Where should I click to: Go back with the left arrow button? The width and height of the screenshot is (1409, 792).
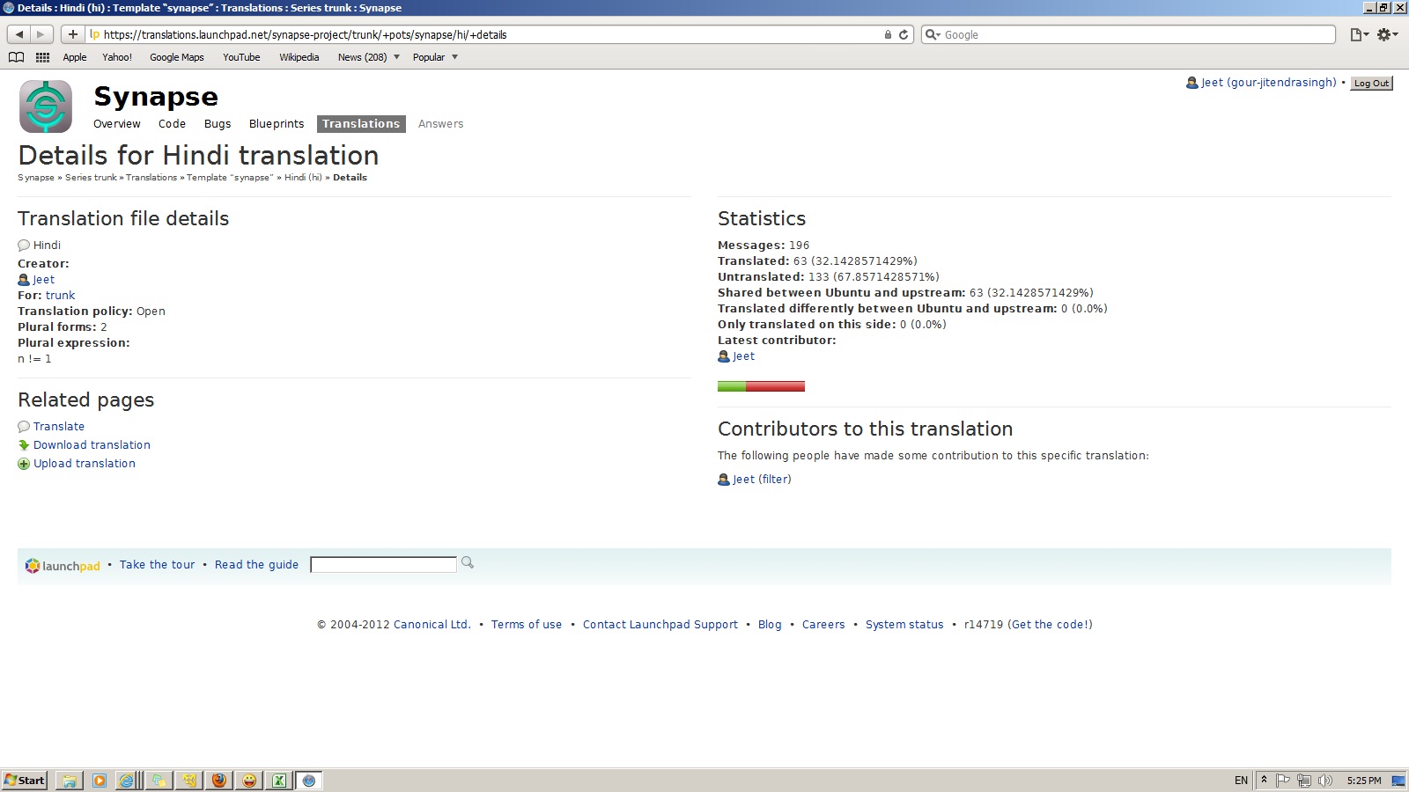19,34
